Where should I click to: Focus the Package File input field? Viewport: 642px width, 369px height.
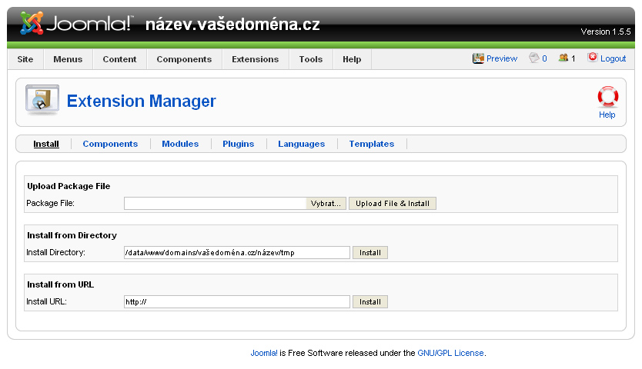click(216, 203)
